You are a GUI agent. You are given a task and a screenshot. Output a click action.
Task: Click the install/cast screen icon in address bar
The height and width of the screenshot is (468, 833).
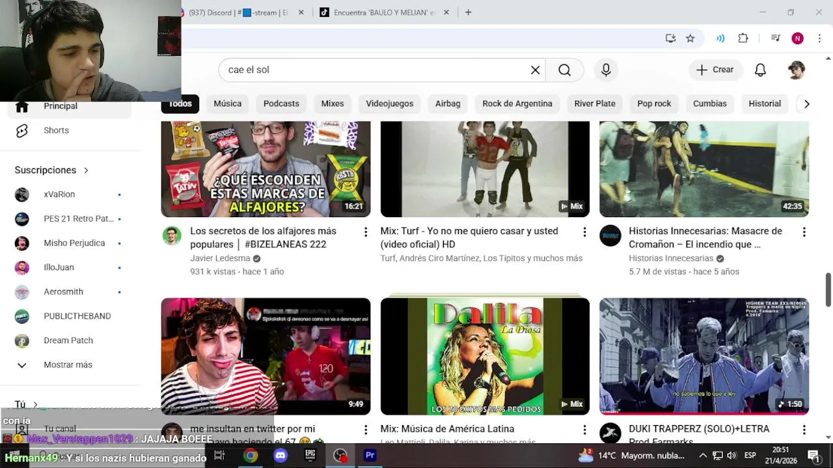click(x=671, y=38)
